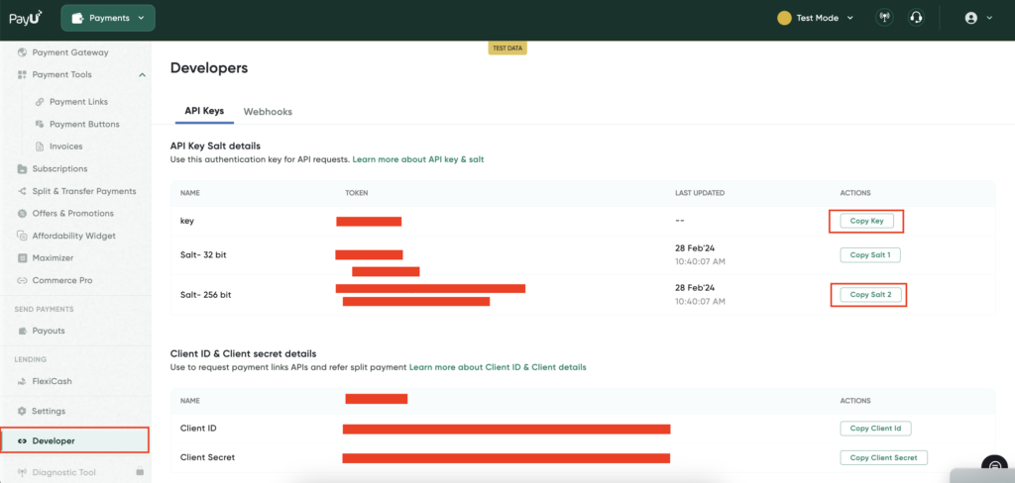Click the PayU logo
The image size is (1015, 483).
pyautogui.click(x=25, y=18)
